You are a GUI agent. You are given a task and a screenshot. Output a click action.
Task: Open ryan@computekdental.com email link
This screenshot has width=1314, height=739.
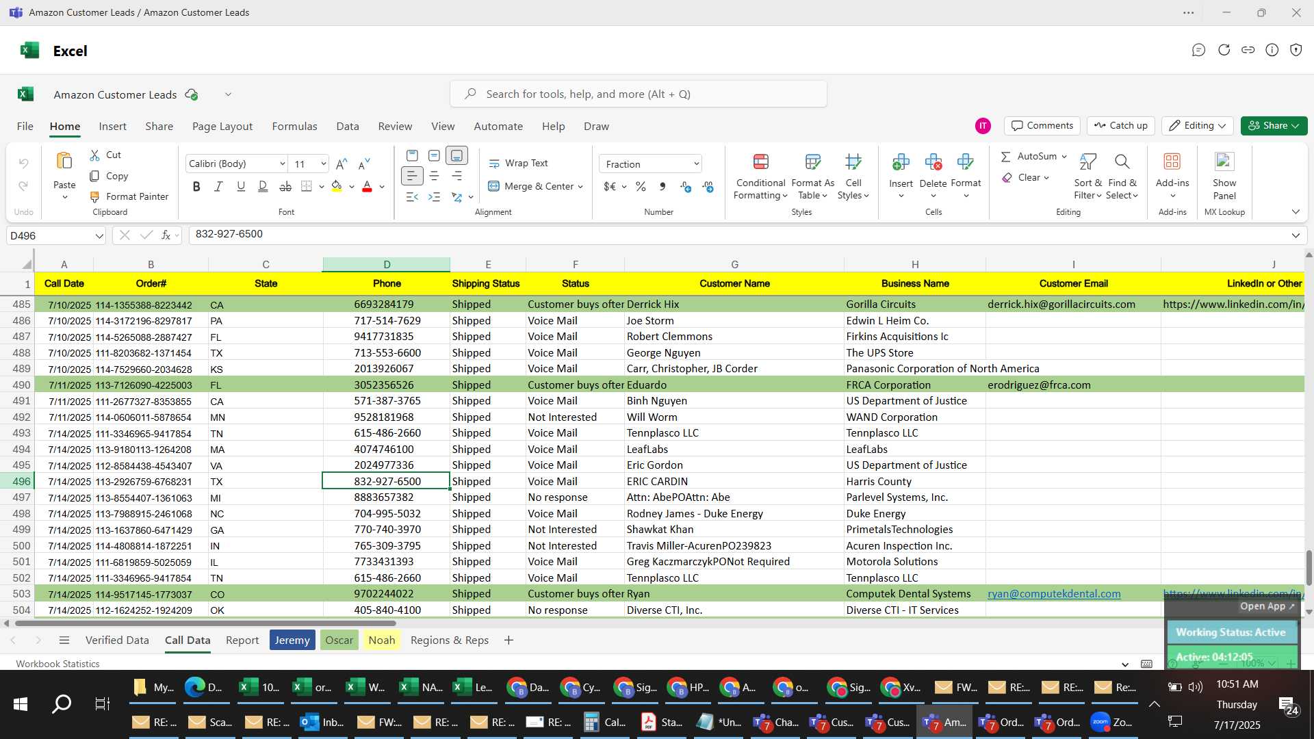[1054, 594]
